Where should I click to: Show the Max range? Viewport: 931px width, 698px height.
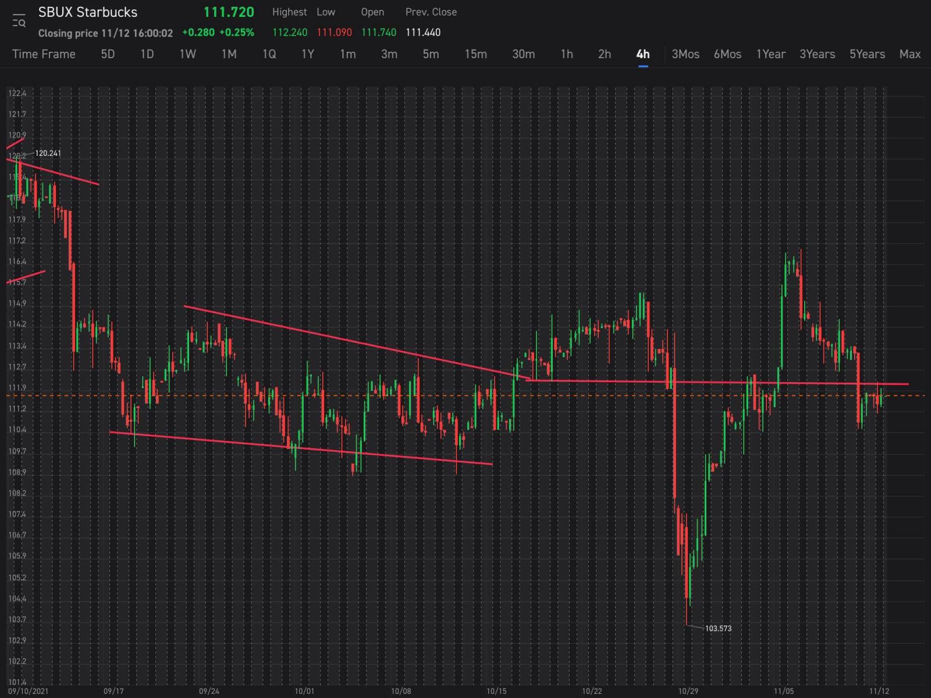pyautogui.click(x=910, y=54)
